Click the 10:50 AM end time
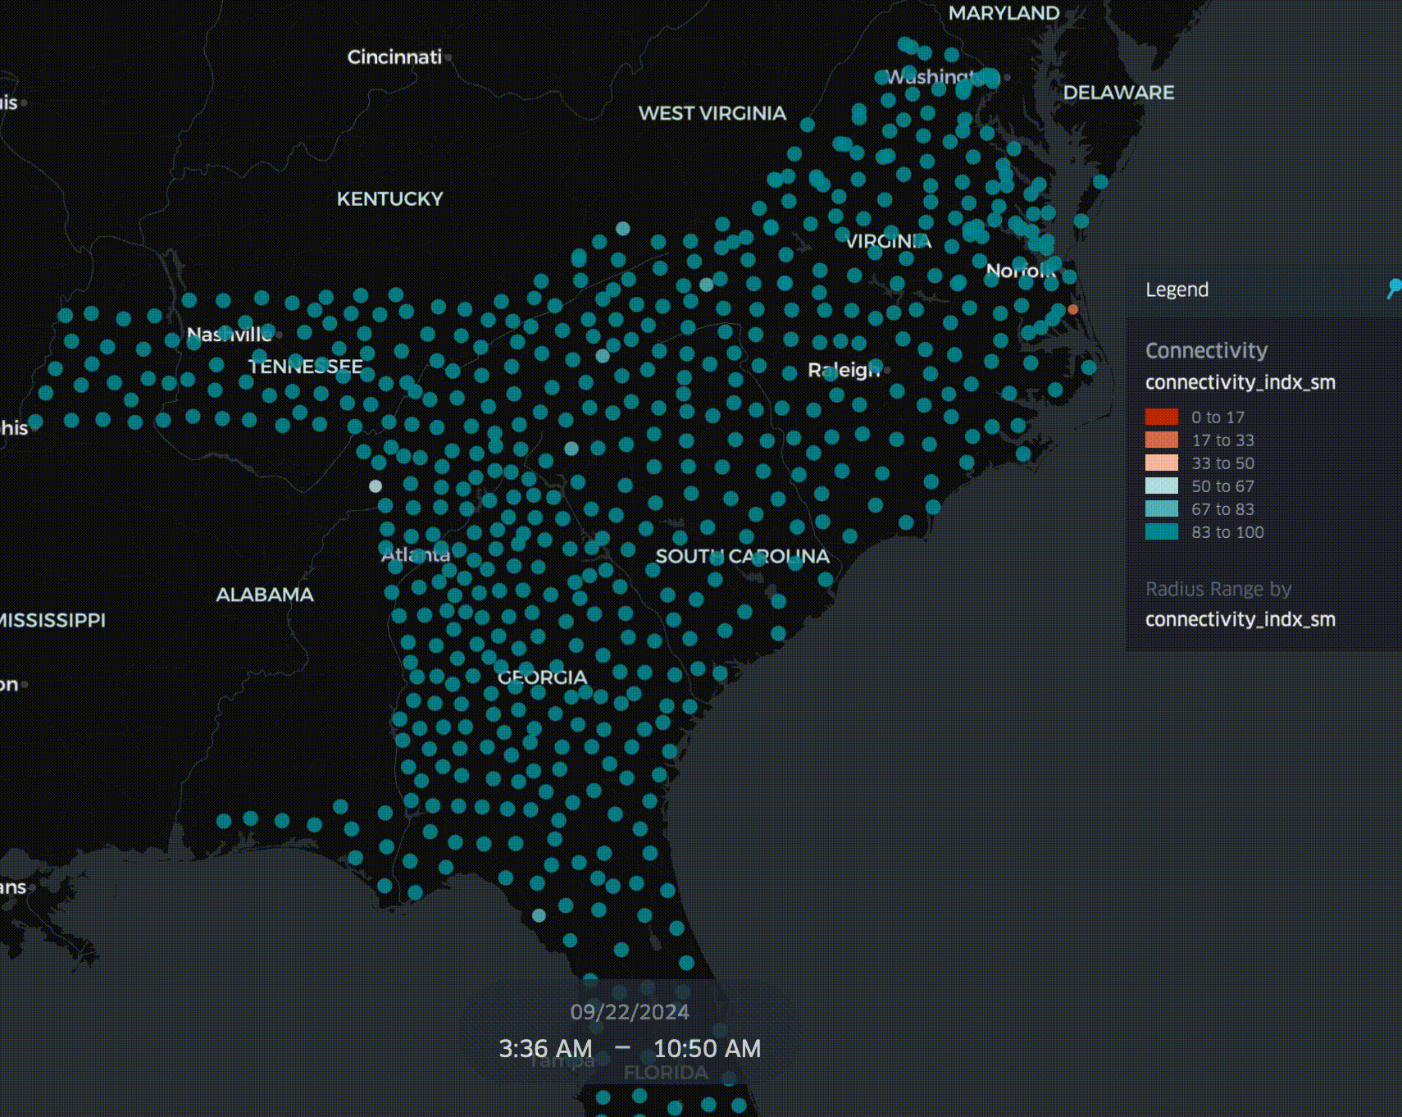 (707, 1049)
